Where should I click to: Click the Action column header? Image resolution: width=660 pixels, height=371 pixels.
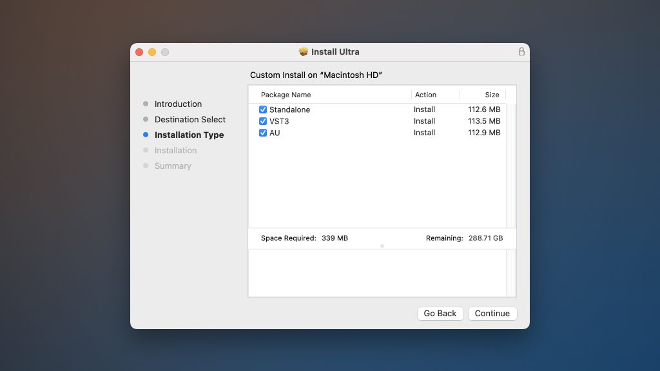point(425,95)
